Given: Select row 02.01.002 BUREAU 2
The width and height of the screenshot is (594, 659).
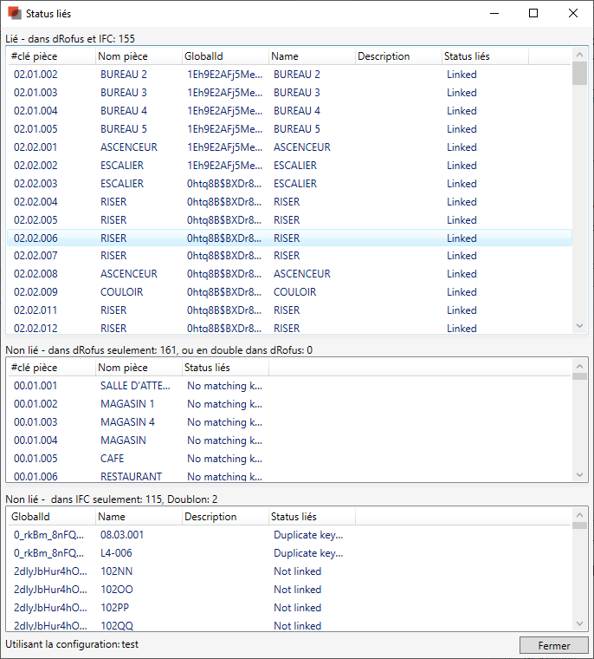Looking at the screenshot, I should (289, 75).
